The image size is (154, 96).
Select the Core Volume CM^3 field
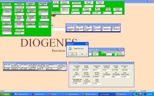[x=31, y=14]
